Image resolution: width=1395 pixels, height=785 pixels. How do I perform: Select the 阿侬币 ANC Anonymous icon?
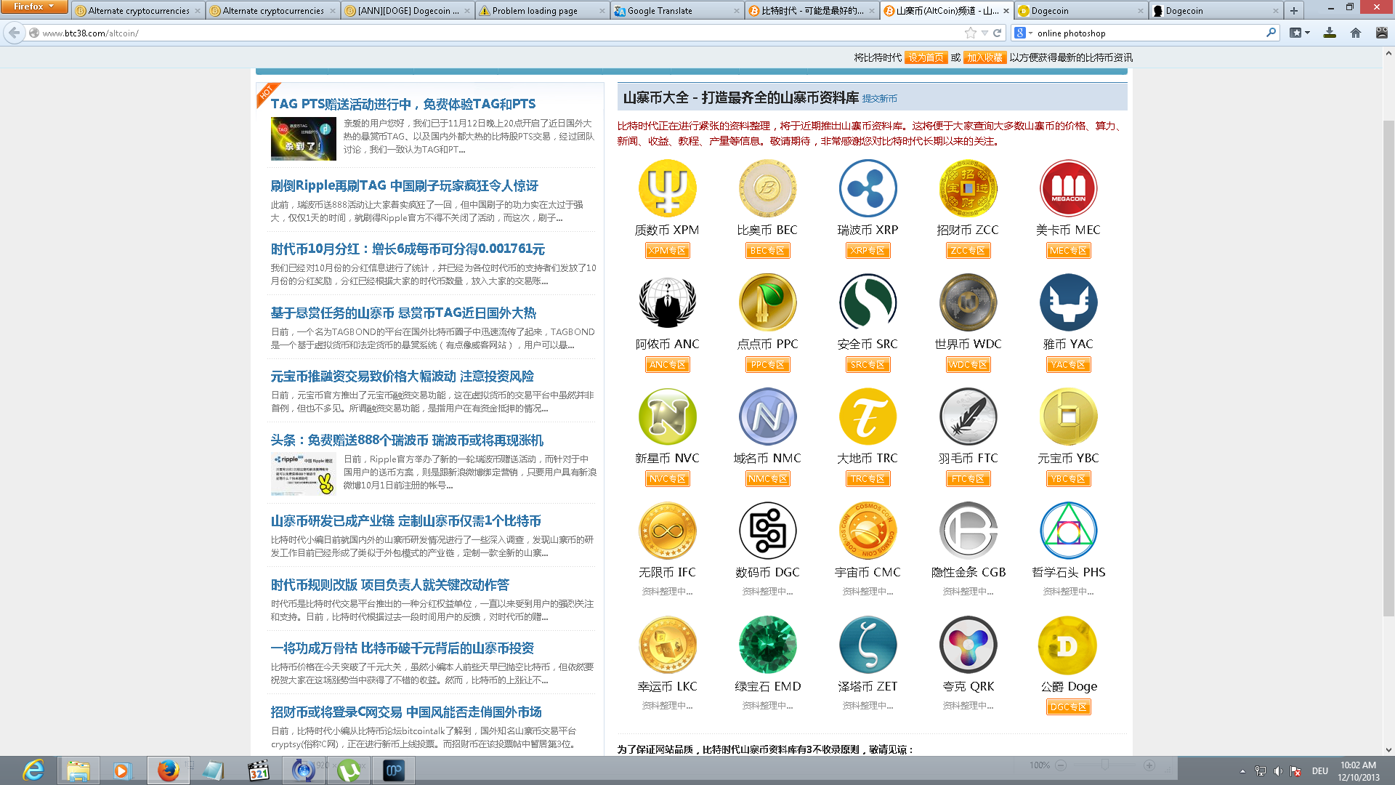(667, 302)
